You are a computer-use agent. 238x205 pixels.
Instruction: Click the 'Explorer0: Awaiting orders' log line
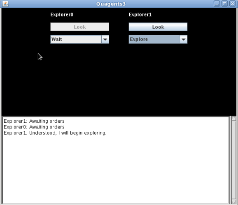tap(34, 127)
